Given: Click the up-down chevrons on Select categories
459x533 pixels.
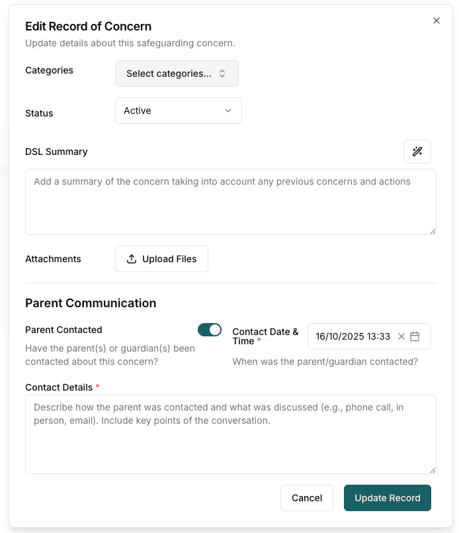Looking at the screenshot, I should tap(223, 73).
